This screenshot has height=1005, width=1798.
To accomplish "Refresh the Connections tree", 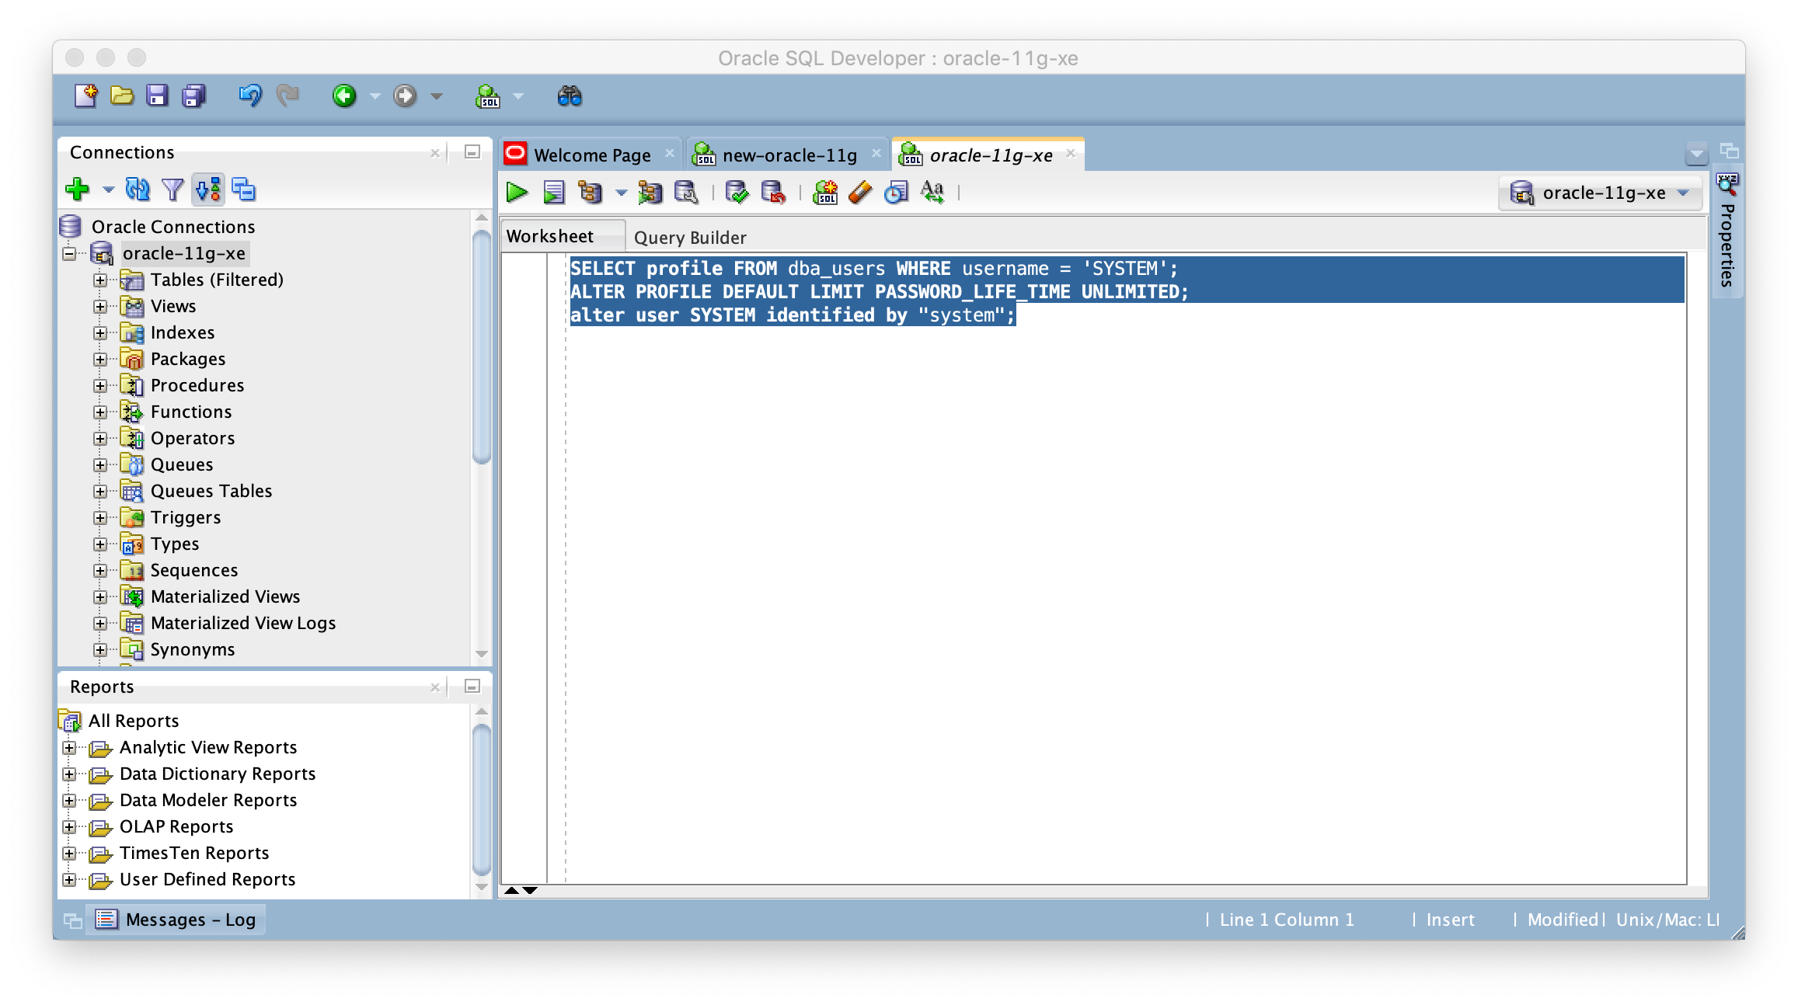I will (x=138, y=189).
